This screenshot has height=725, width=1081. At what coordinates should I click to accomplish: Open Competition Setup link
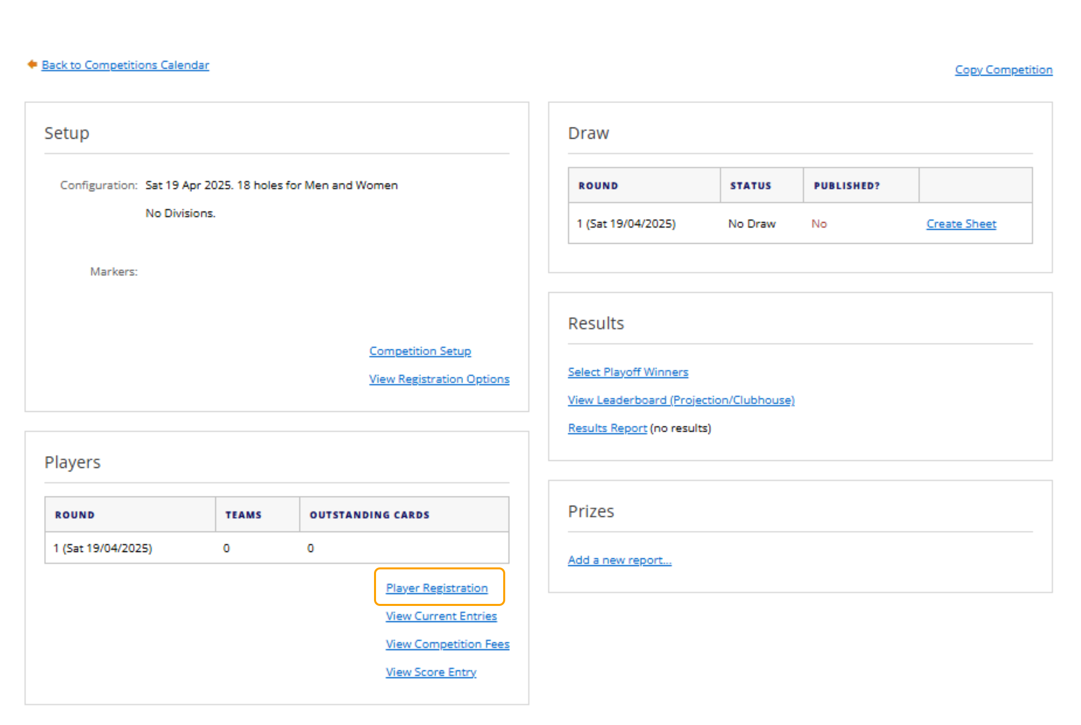pyautogui.click(x=420, y=351)
